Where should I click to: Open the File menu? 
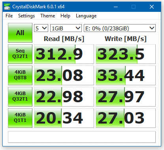9,16
